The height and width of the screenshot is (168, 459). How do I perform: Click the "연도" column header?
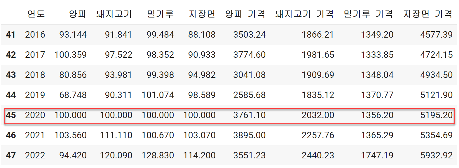click(x=36, y=14)
